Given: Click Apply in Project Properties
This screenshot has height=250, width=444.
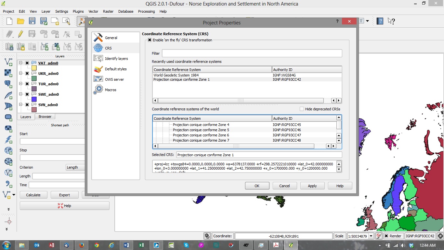Looking at the screenshot, I should [x=312, y=186].
